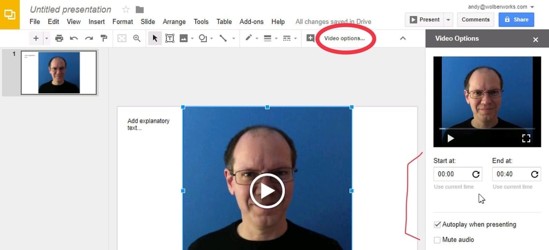This screenshot has width=549, height=250.
Task: Click the zoom to fit icon
Action: pyautogui.click(x=122, y=38)
